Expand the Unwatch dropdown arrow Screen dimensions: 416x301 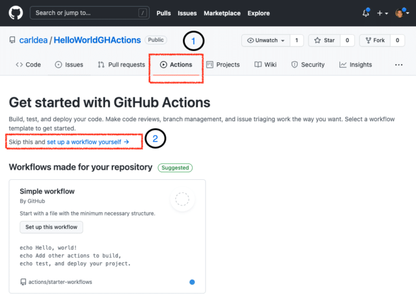283,40
